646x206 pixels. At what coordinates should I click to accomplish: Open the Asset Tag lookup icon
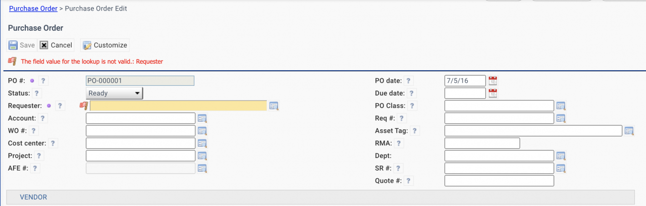[x=629, y=131]
